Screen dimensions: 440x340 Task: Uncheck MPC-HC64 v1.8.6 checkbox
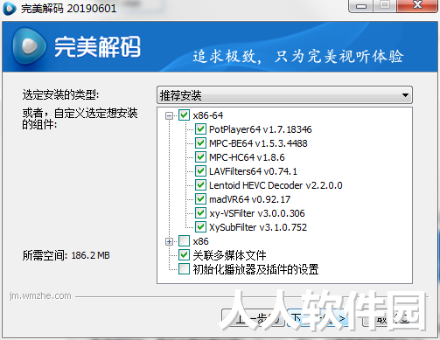(200, 157)
